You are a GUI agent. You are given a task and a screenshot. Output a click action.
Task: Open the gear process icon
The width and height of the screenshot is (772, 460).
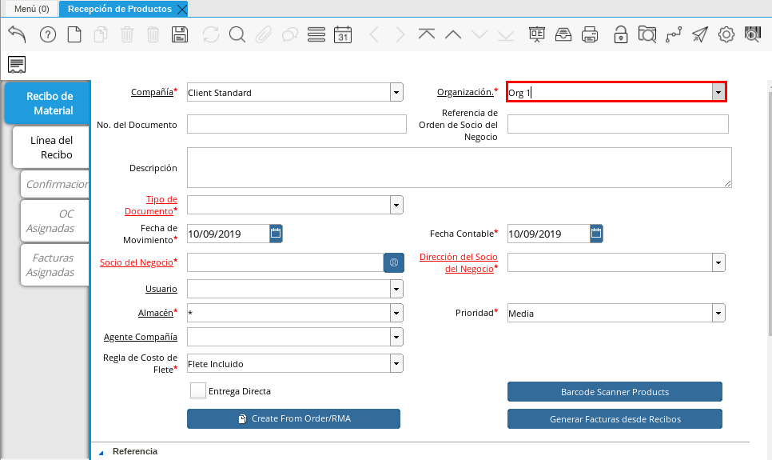click(x=726, y=34)
